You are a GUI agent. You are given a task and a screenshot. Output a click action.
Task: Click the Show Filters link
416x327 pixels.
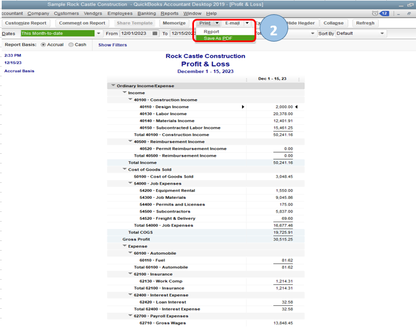[x=112, y=45]
